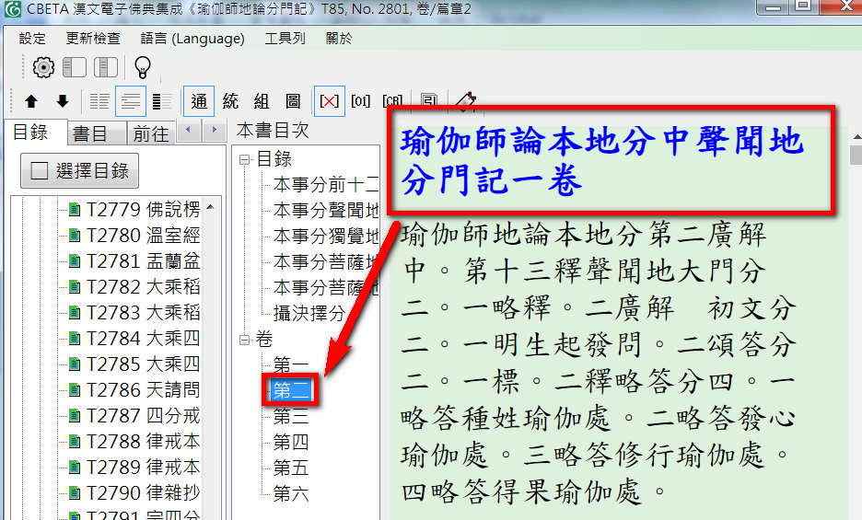
Task: Click the T2785 document icon in list
Action: pos(75,364)
